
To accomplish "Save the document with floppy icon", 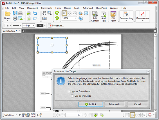I will [x=15, y=13].
